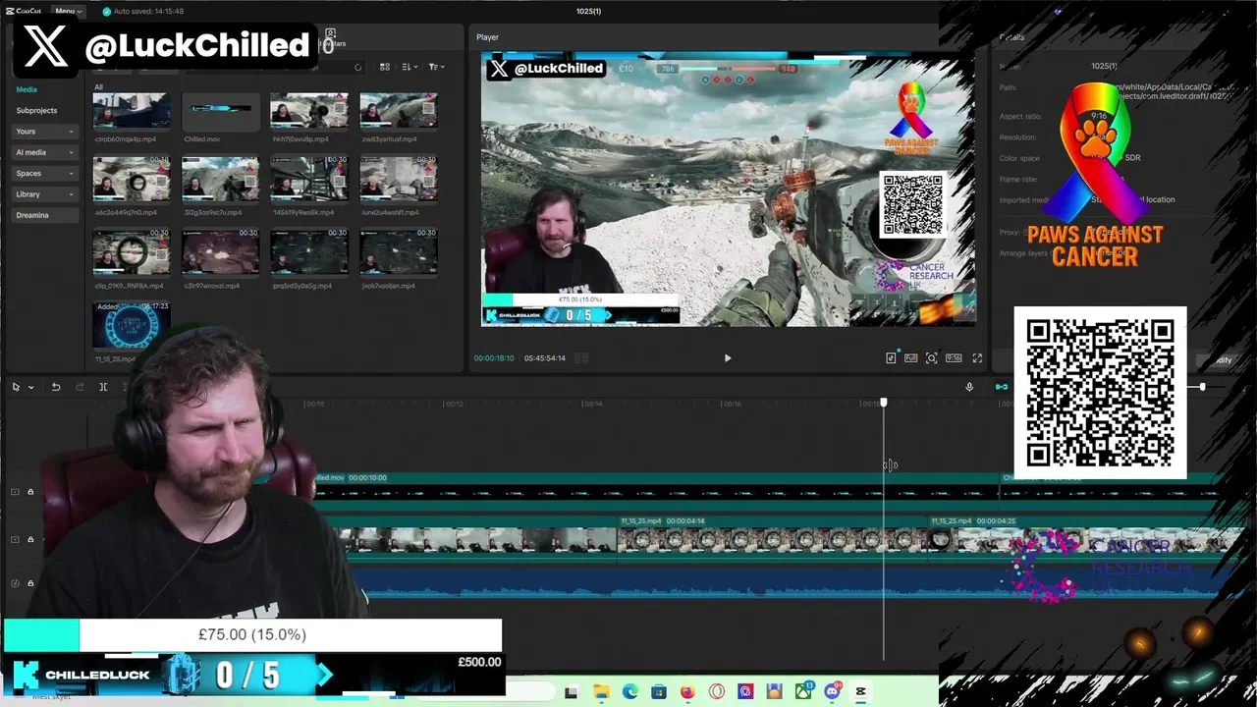1257x707 pixels.
Task: Change player aspect ratio 9:16 icon
Action: click(x=954, y=358)
